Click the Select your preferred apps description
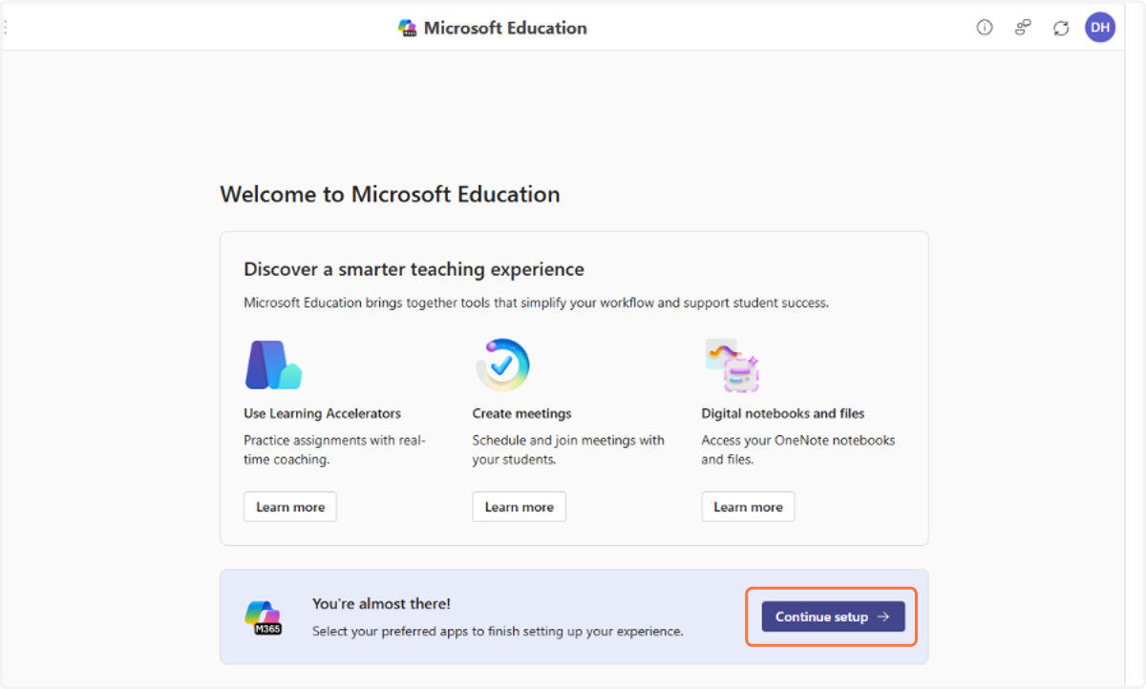The image size is (1146, 689). point(498,631)
